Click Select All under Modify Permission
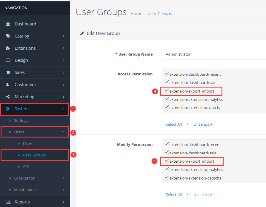Image resolution: width=266 pixels, height=207 pixels. (x=173, y=195)
